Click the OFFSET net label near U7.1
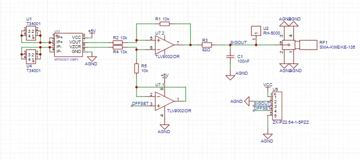 (140, 104)
